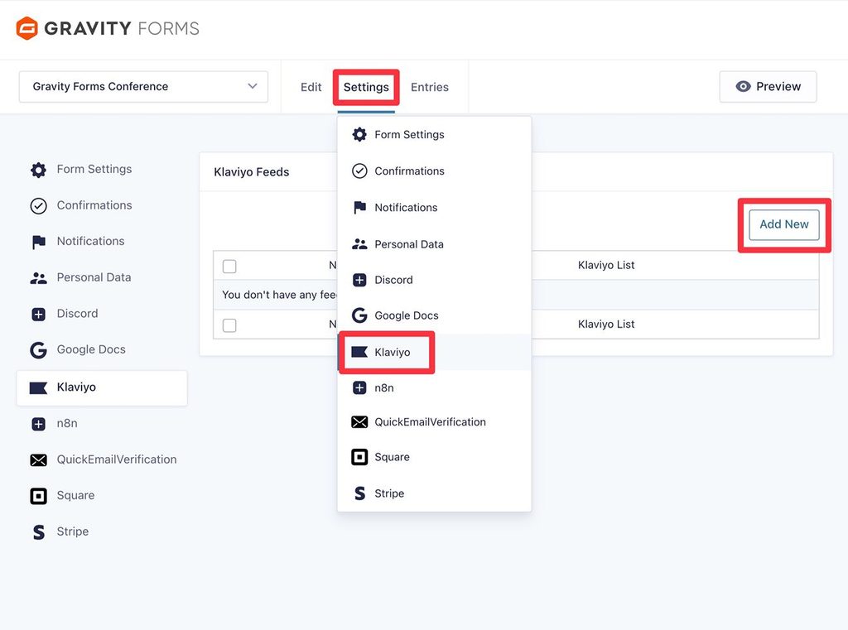Switch to the Entries tab

pos(430,87)
